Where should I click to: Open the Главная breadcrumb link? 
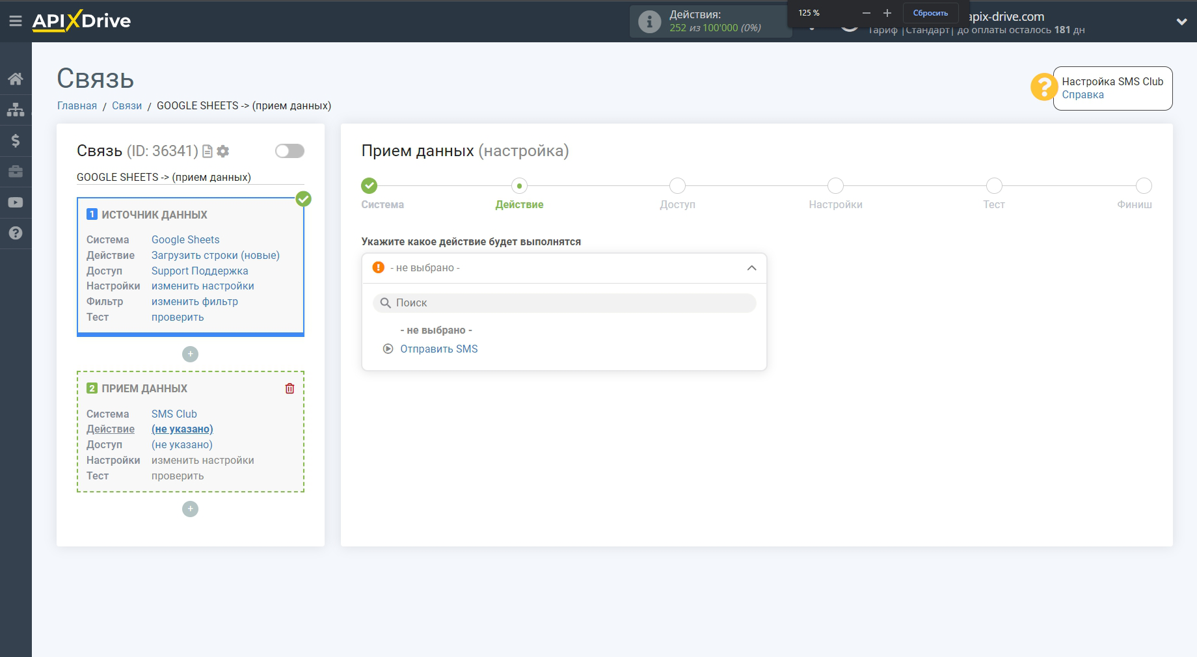[x=77, y=105]
